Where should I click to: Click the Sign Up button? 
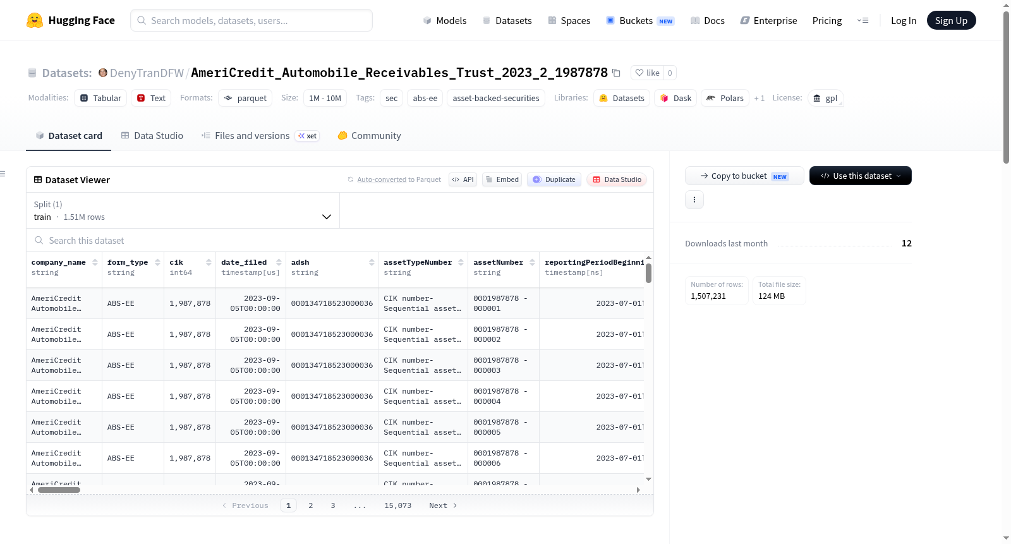click(x=951, y=20)
